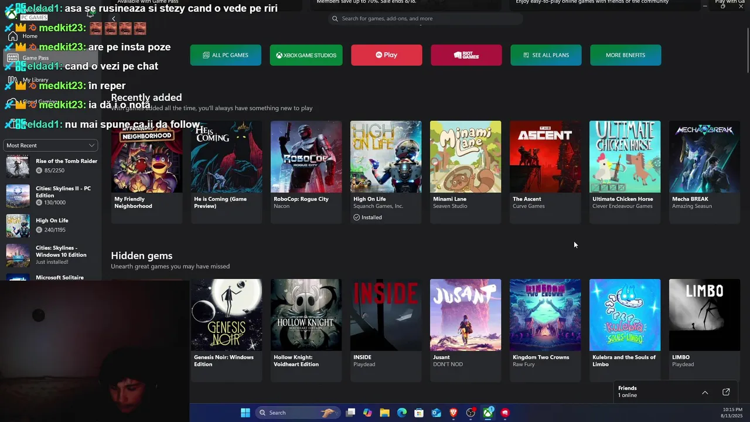Screen dimensions: 750x422
Task: Launch Brave browser from the taskbar
Action: [x=454, y=413]
